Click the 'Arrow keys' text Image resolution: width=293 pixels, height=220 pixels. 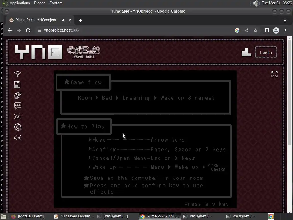(x=168, y=140)
